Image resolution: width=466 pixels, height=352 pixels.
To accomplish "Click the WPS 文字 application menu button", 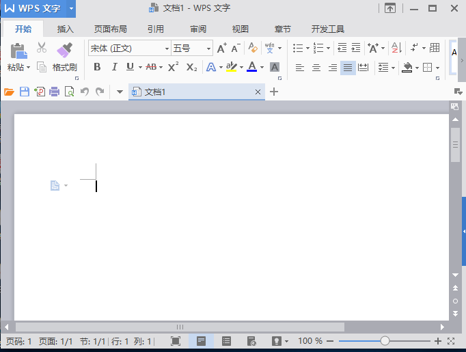I will [x=38, y=9].
